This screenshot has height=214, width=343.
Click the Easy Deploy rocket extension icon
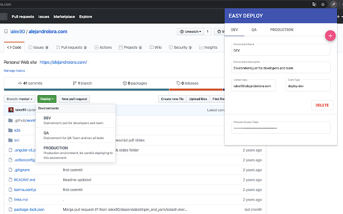click(x=333, y=4)
